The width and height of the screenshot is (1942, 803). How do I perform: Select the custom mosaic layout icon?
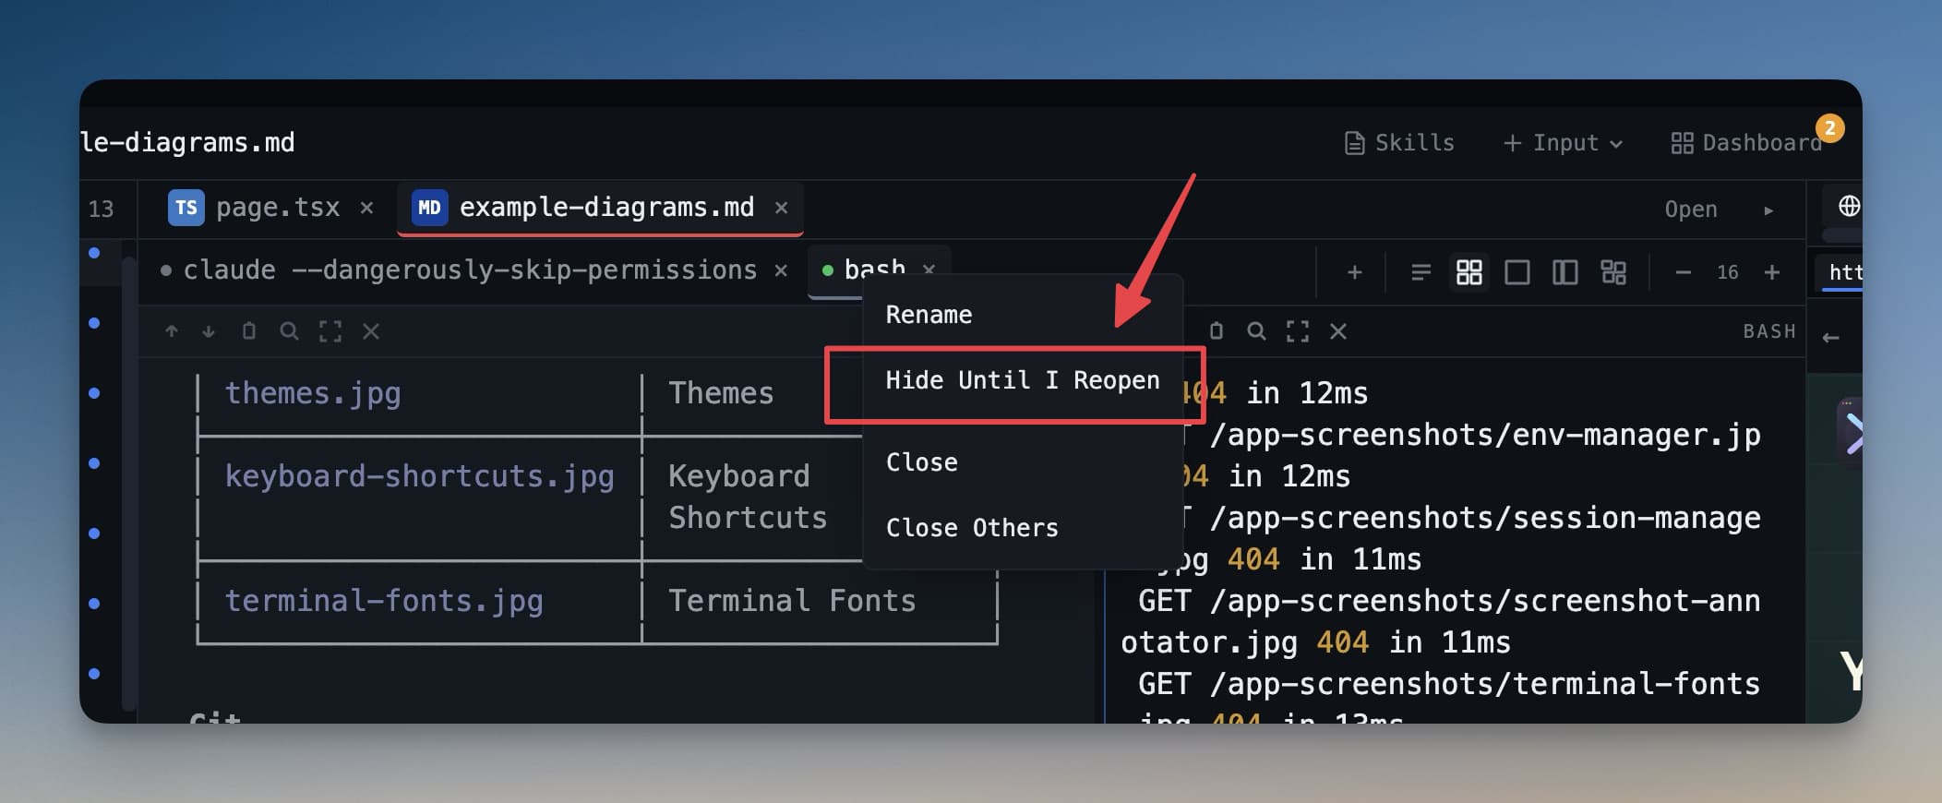pyautogui.click(x=1612, y=272)
